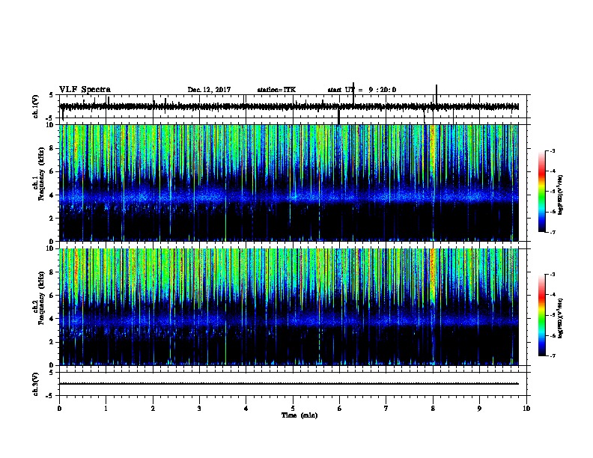Click the ch.2 colorbar log(PSD) label
593x458 pixels.
560,318
